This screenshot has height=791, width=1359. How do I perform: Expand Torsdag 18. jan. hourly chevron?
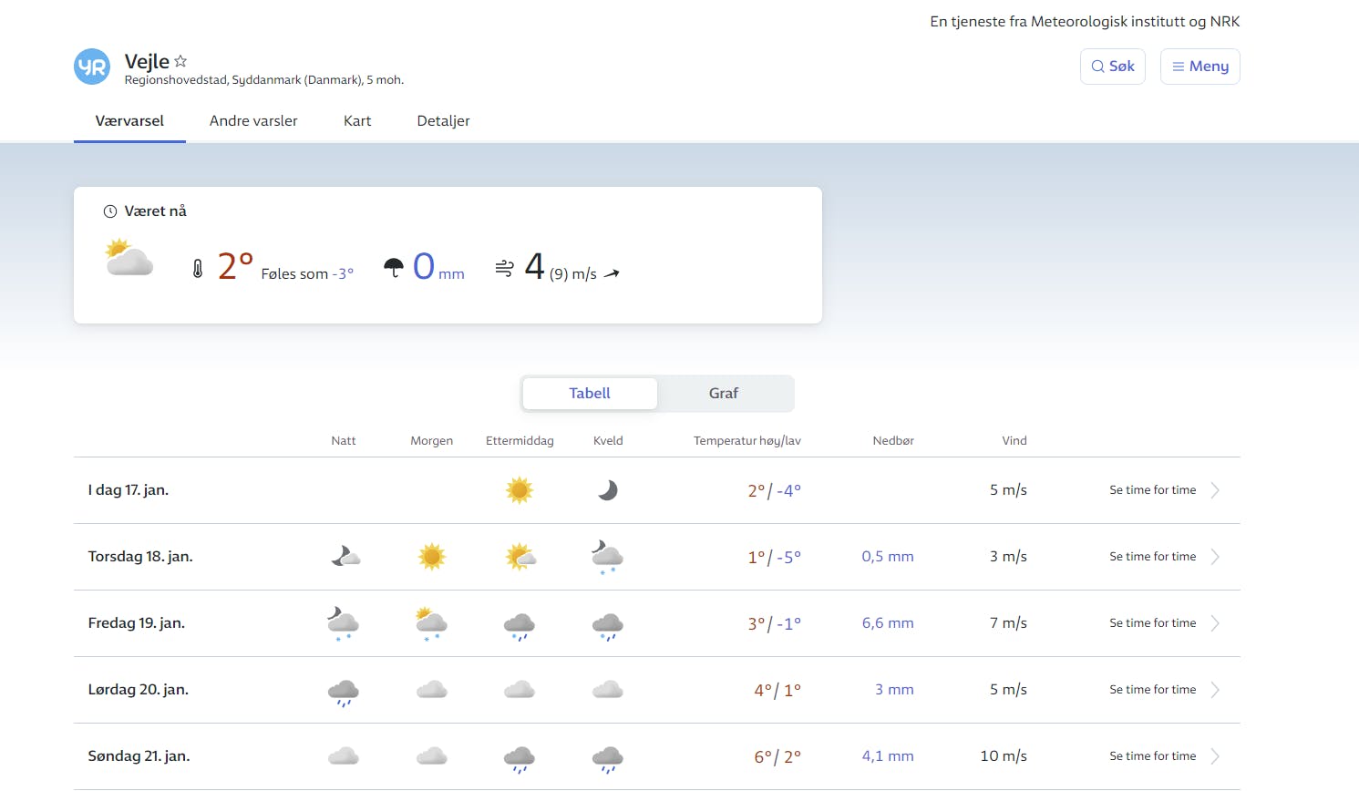point(1215,557)
